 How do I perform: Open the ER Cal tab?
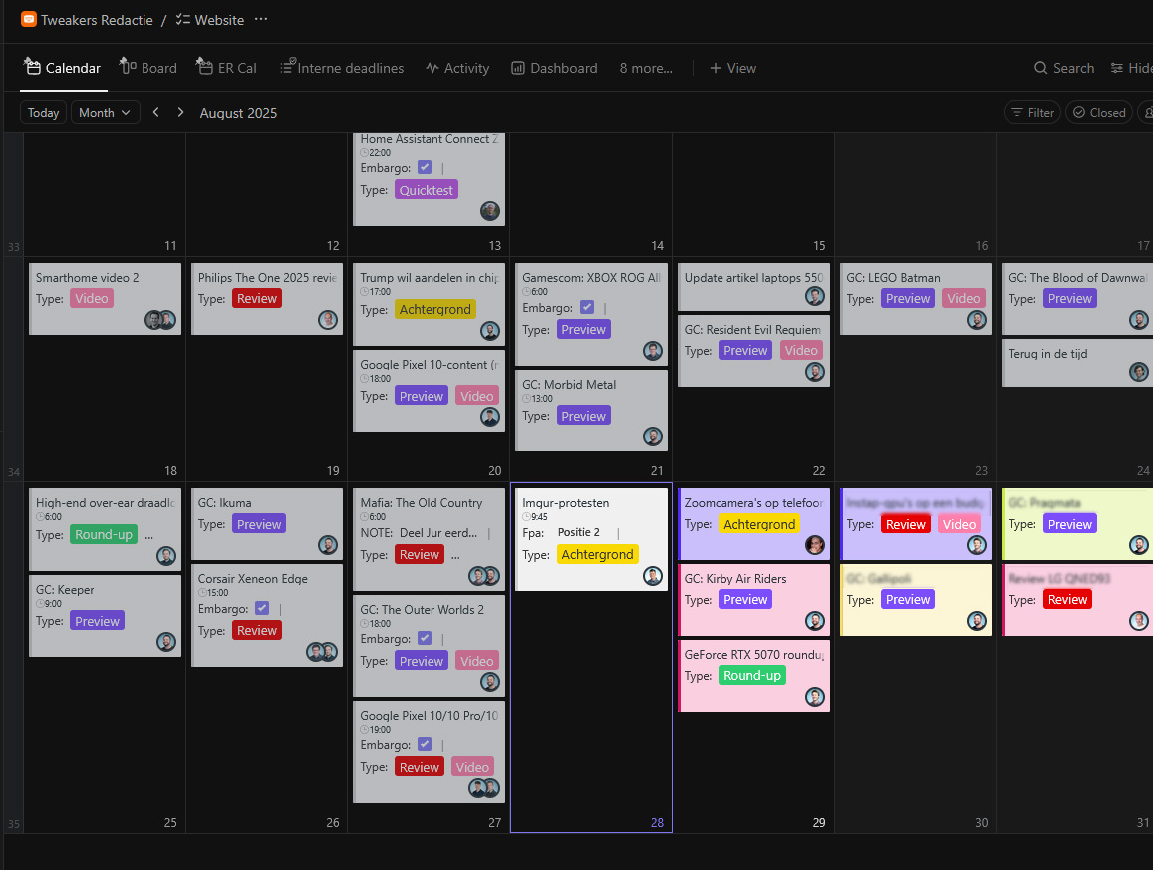[x=226, y=68]
